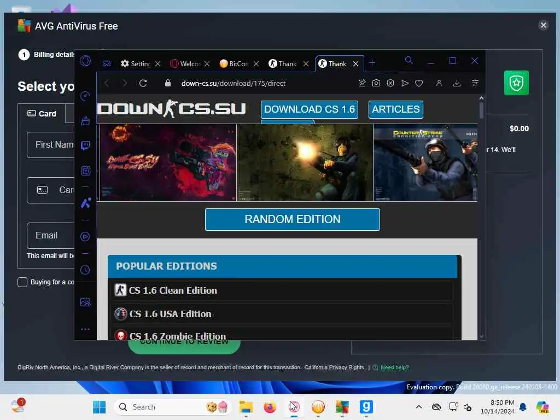Open Easy Setup sliders icon
Screen dimensions: 560x420
(x=475, y=83)
